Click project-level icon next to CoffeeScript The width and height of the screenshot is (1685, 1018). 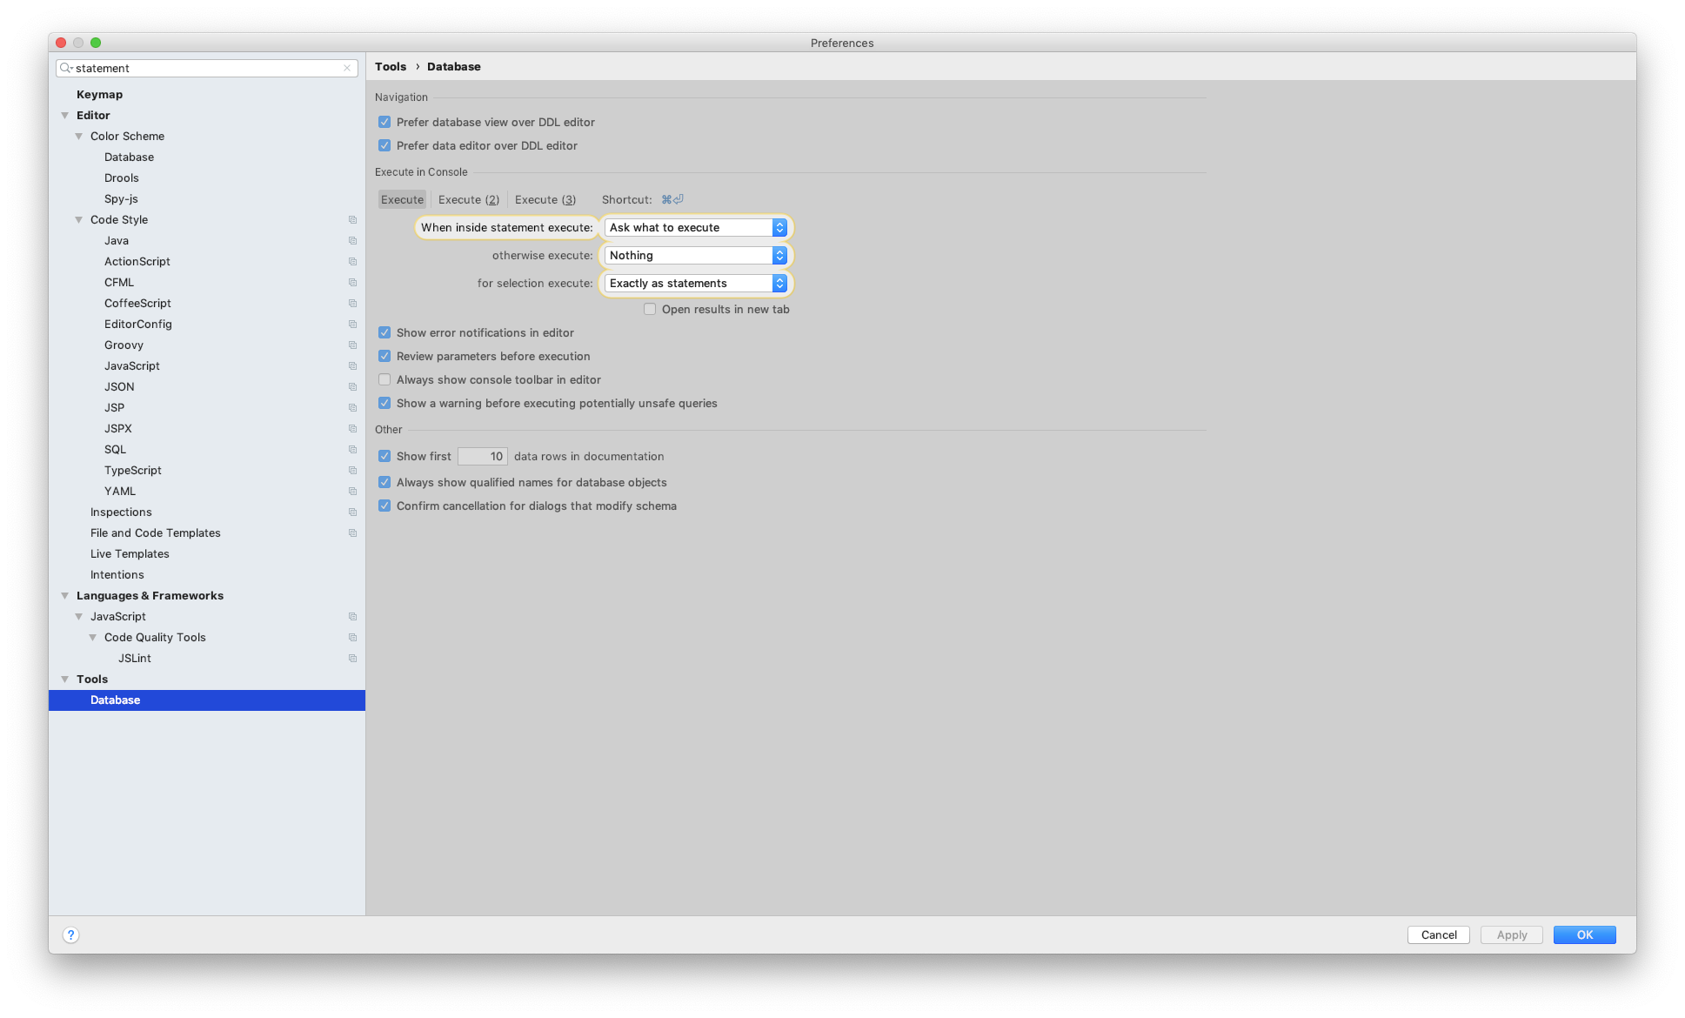352,304
